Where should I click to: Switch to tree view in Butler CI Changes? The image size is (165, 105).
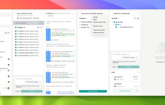(138, 18)
